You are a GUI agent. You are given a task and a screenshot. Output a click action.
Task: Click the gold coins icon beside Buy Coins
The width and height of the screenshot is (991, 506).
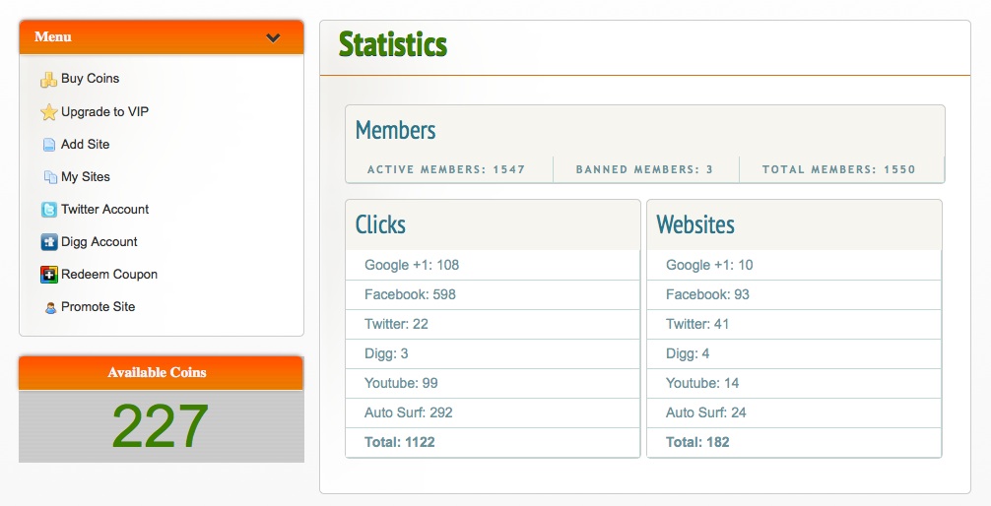pos(48,80)
